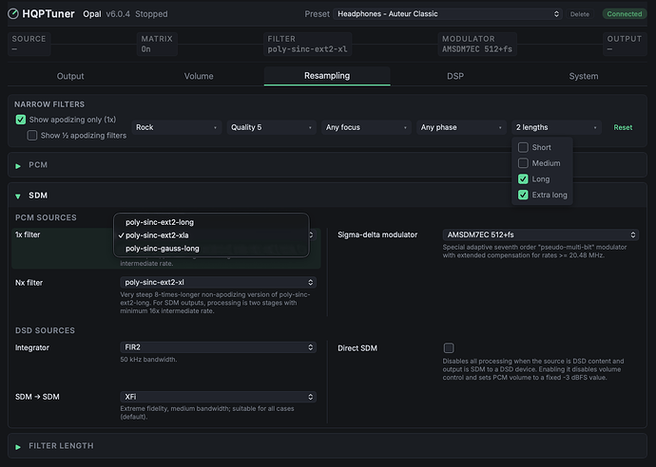The image size is (656, 467).
Task: Click the Stopped status text
Action: [x=151, y=14]
